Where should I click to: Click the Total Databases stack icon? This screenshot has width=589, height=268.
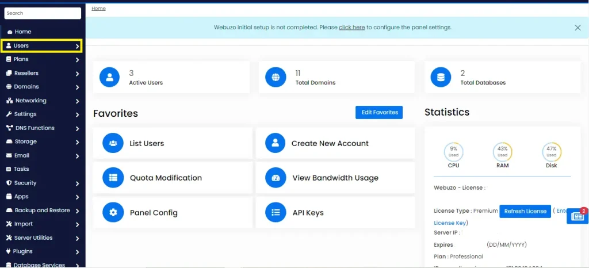pyautogui.click(x=441, y=77)
